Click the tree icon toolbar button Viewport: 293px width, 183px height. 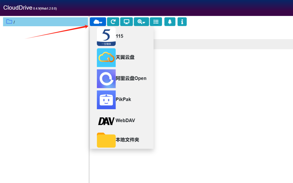pyautogui.click(x=170, y=22)
